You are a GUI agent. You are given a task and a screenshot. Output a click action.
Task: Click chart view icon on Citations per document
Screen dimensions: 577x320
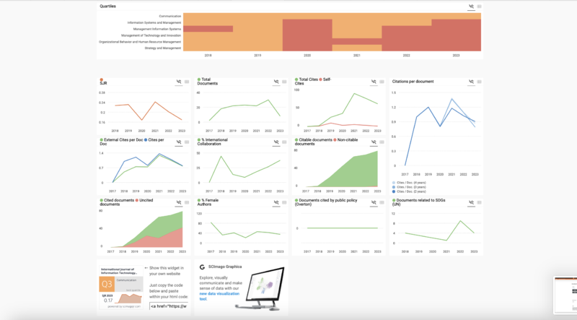pyautogui.click(x=471, y=82)
